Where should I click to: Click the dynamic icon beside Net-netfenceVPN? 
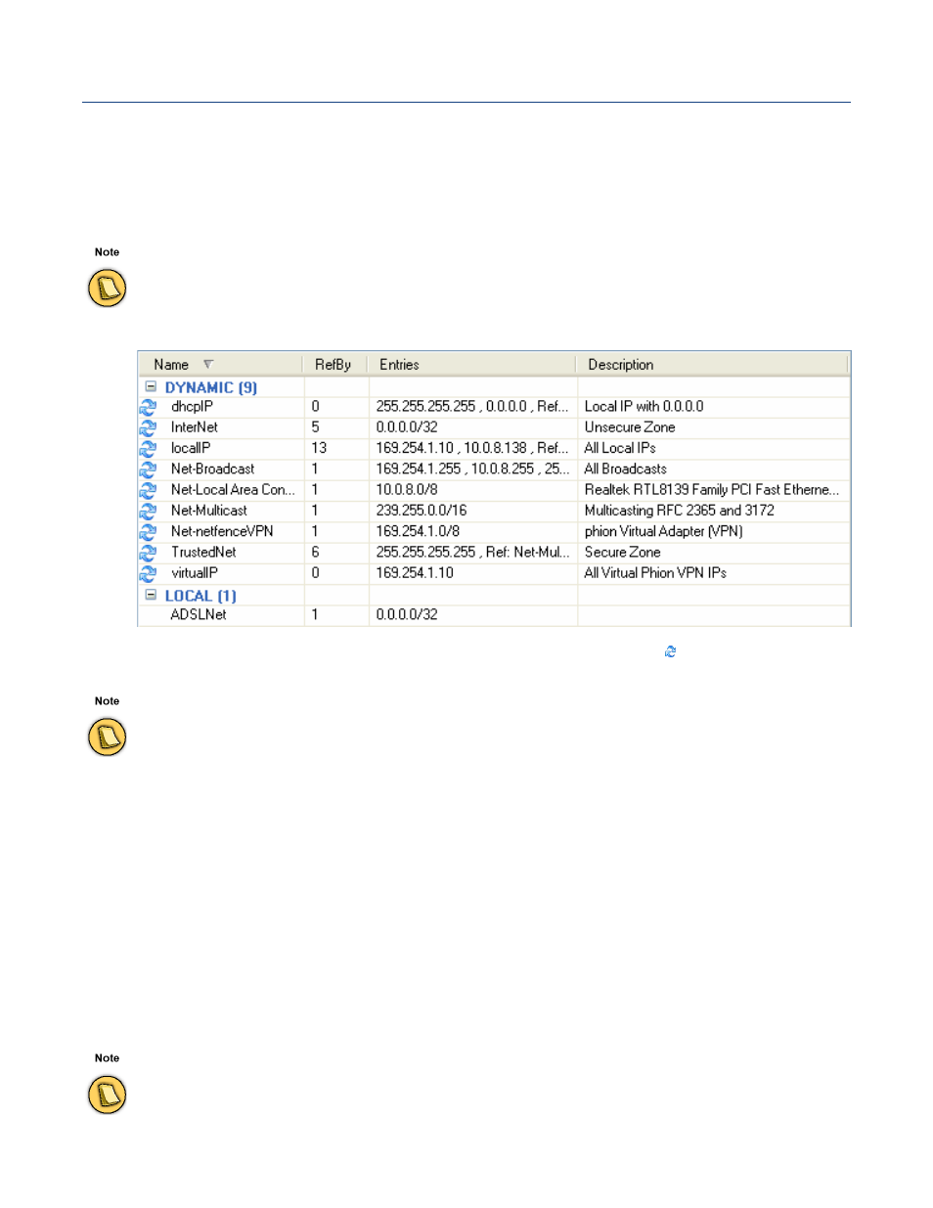click(148, 532)
